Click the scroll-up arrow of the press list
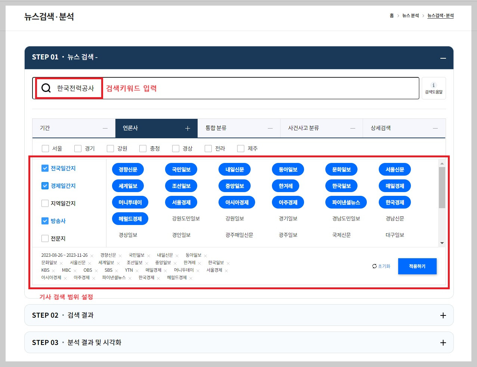 coord(442,164)
